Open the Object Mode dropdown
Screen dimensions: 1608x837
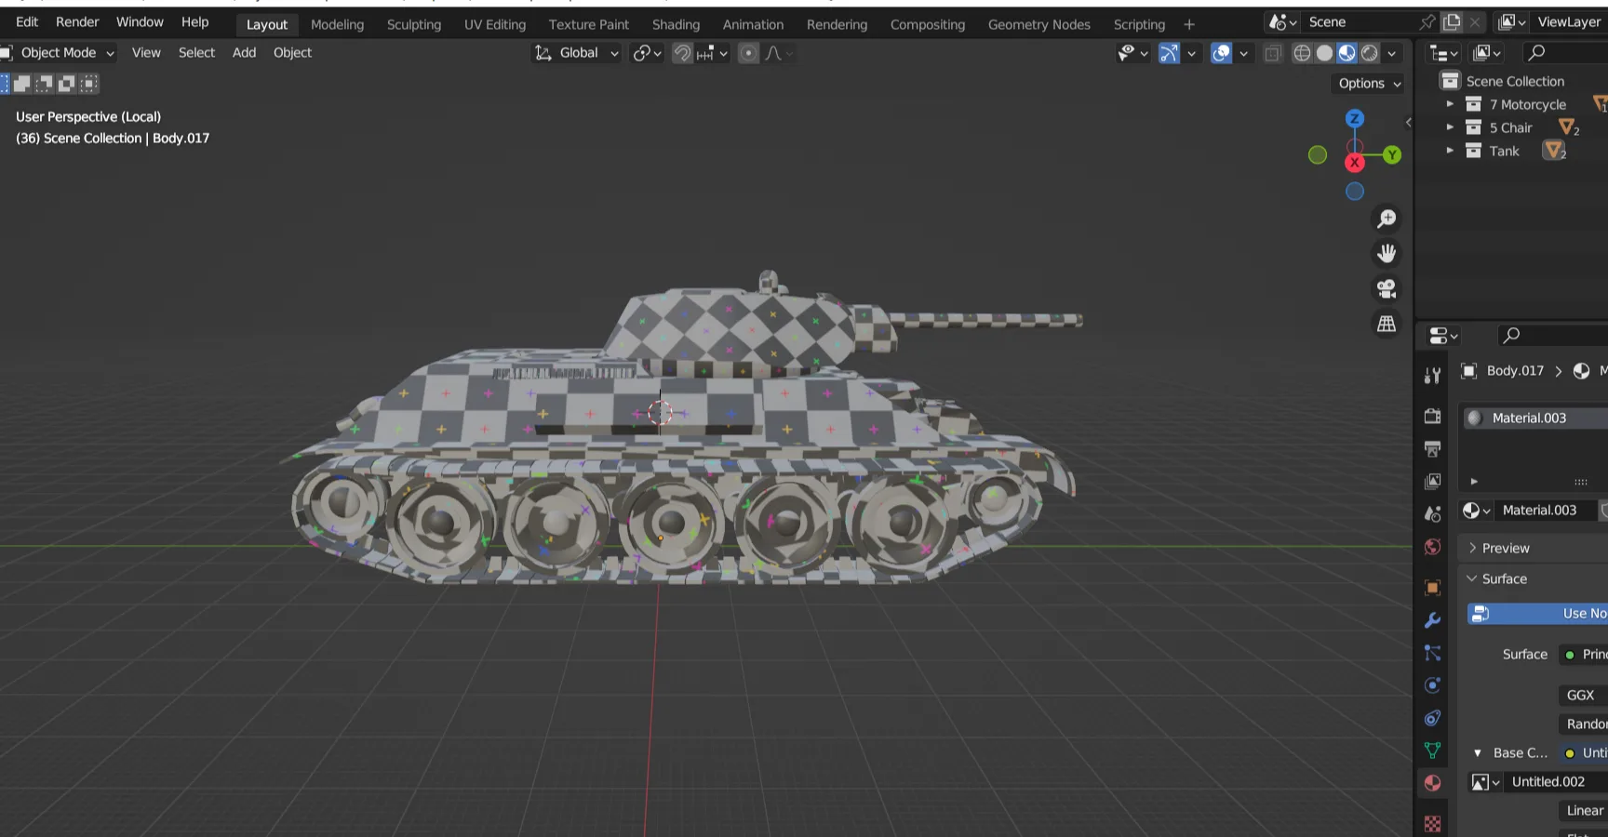(x=60, y=53)
